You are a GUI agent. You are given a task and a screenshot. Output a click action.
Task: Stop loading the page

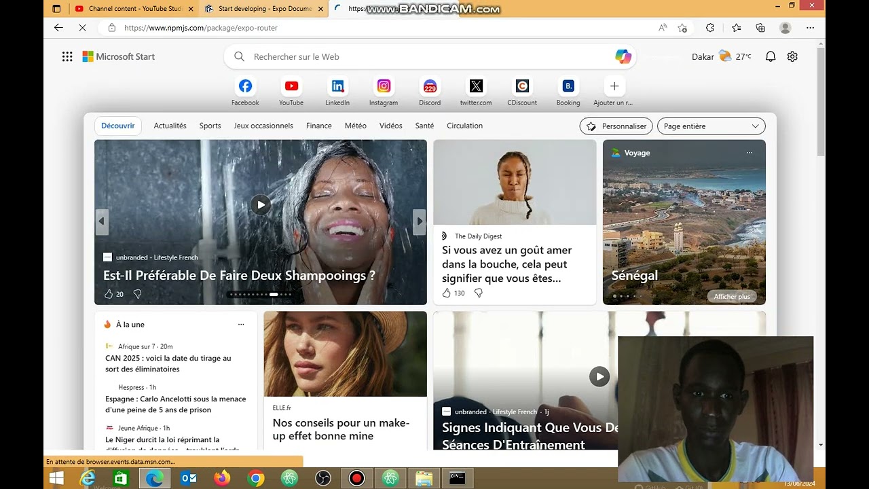tap(82, 28)
